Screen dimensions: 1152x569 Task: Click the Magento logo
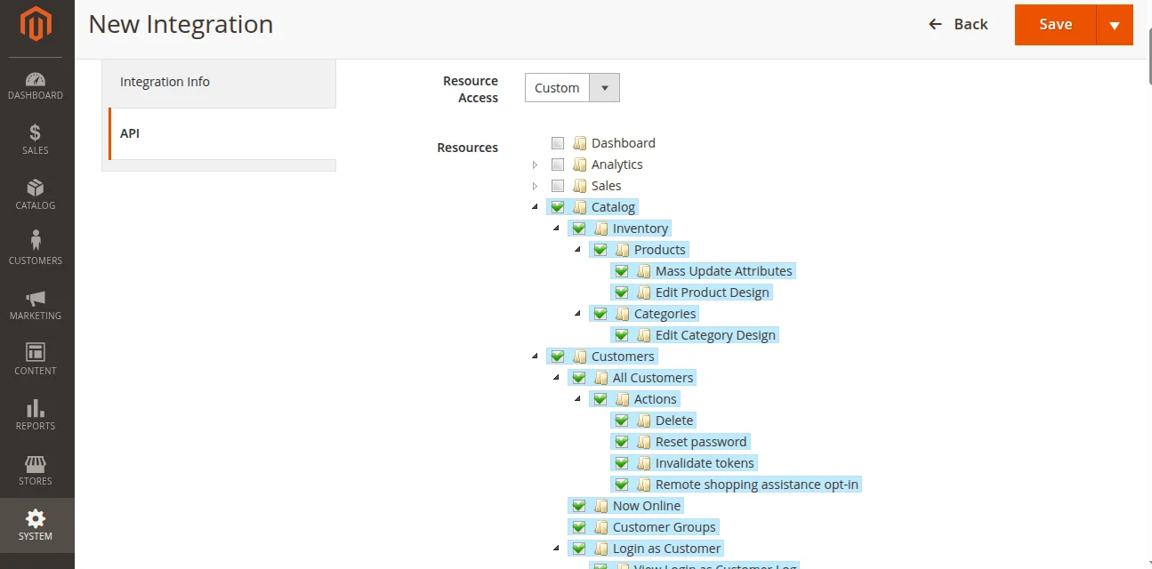coord(36,25)
